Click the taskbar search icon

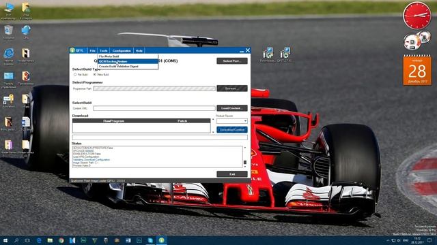pyautogui.click(x=16, y=240)
